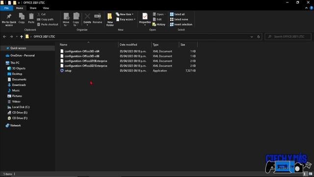Sort by Date modified column

click(129, 45)
